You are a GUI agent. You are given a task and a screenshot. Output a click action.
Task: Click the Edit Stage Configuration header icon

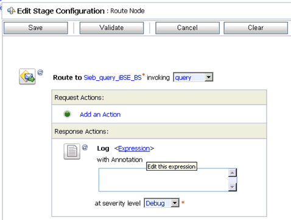pyautogui.click(x=11, y=11)
